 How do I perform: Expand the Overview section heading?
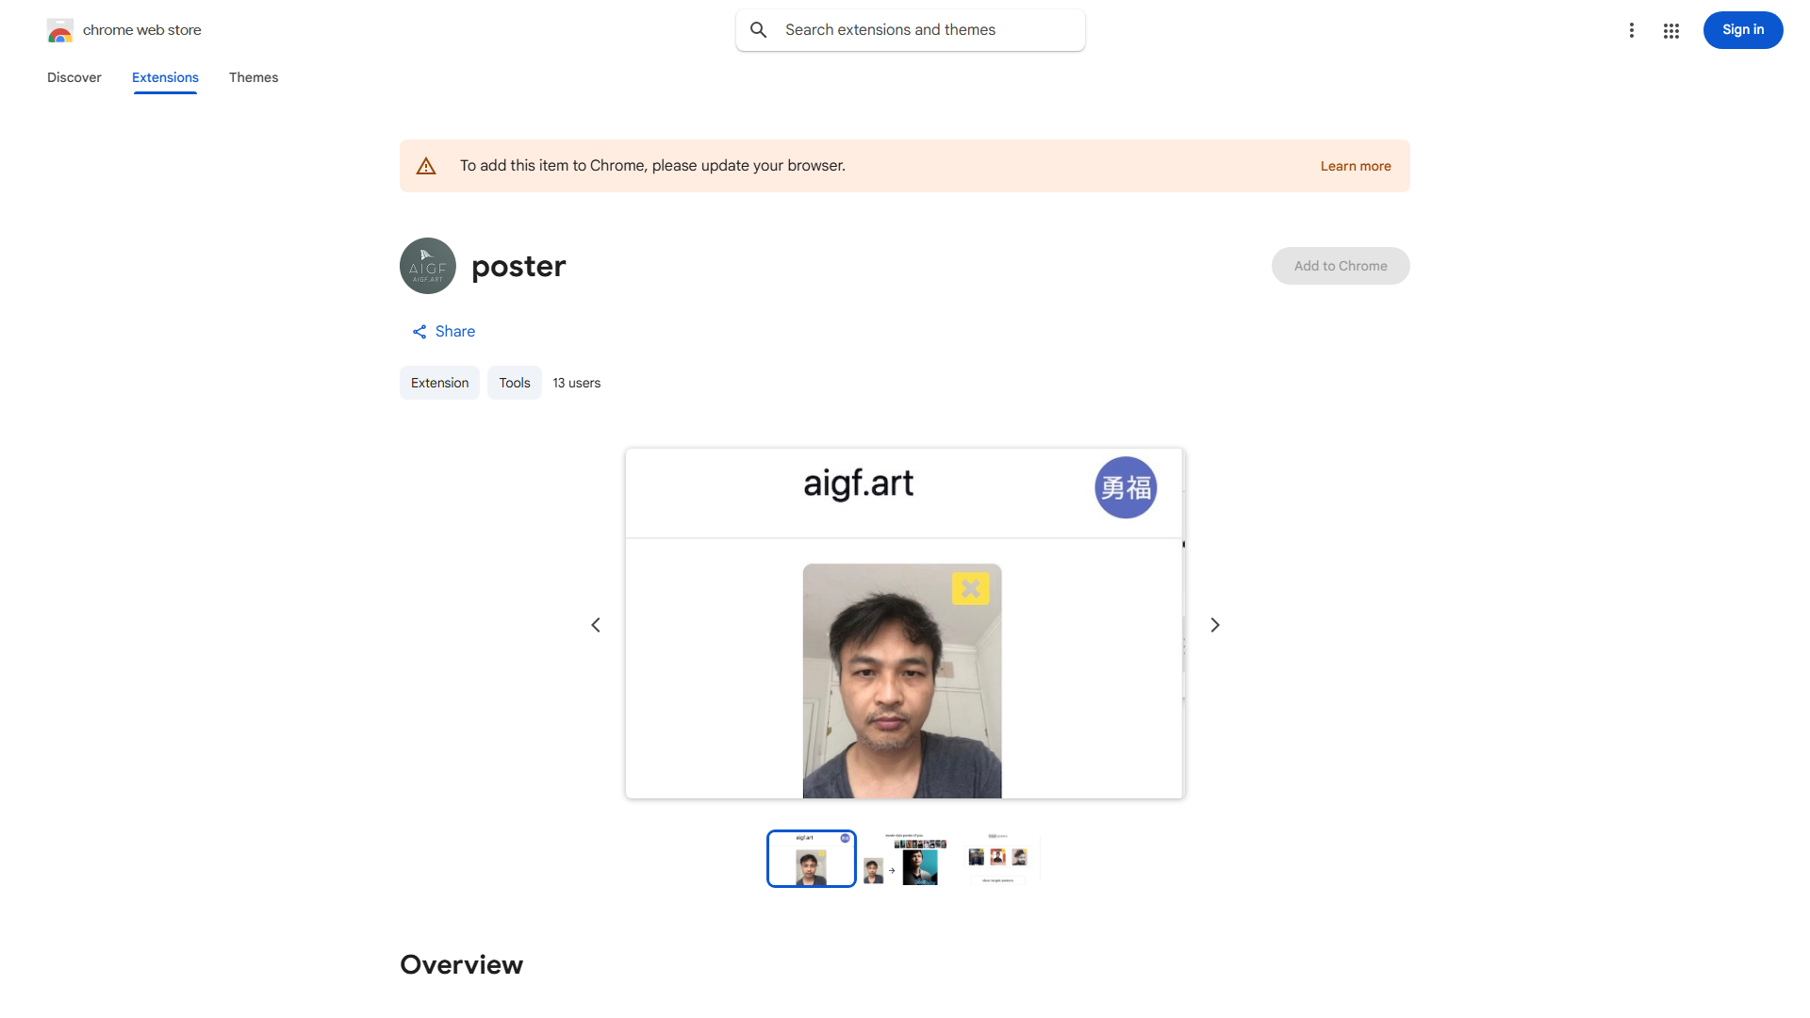click(461, 964)
